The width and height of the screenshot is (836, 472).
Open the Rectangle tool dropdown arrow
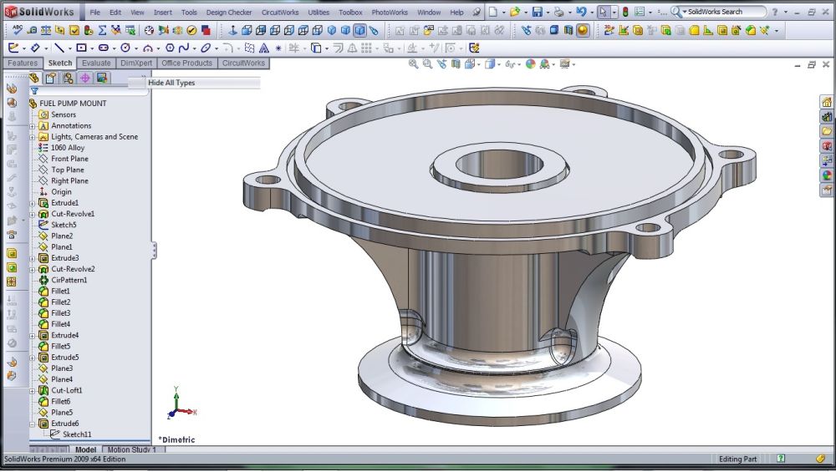tap(92, 48)
